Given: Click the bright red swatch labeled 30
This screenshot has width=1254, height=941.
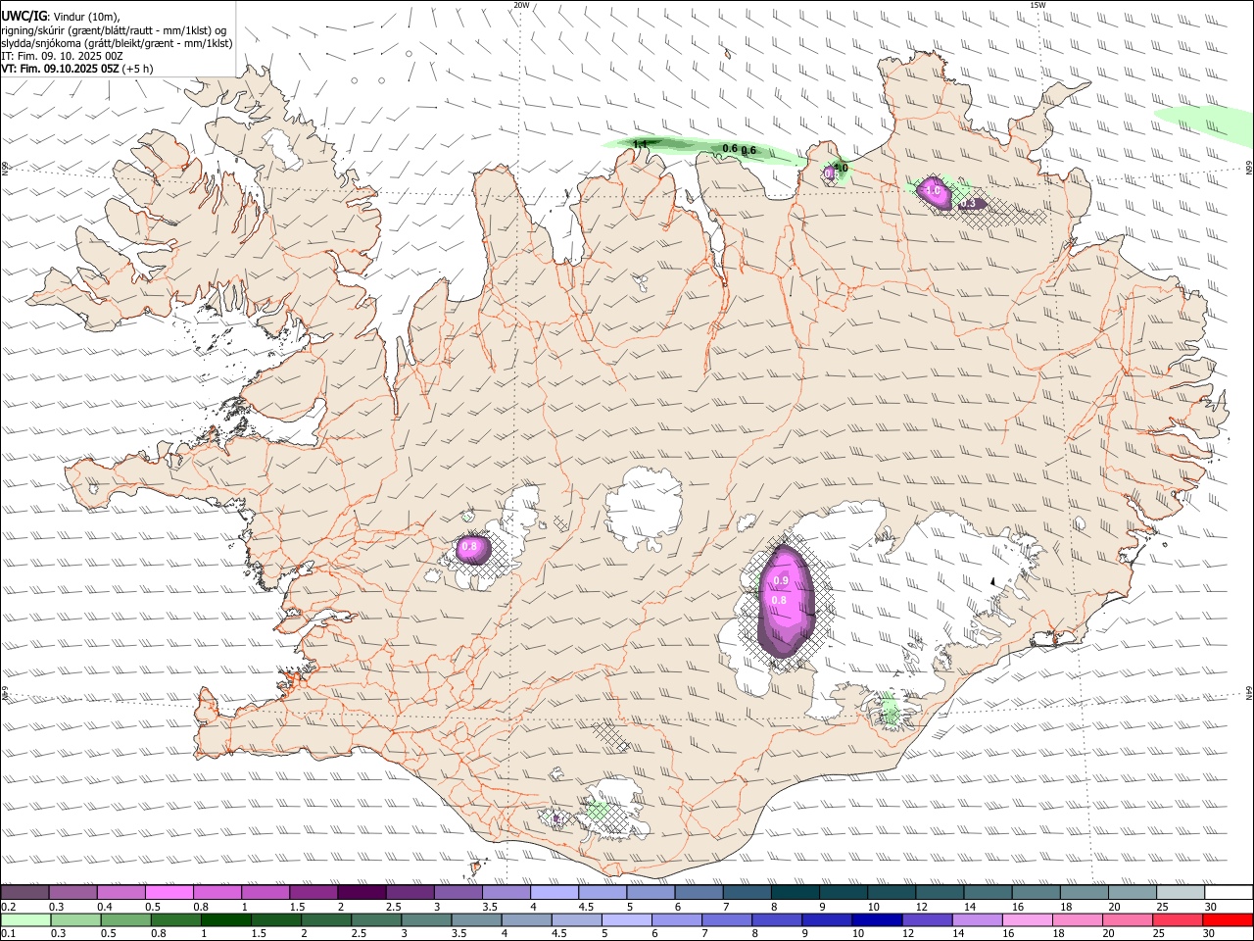Looking at the screenshot, I should 1228,919.
